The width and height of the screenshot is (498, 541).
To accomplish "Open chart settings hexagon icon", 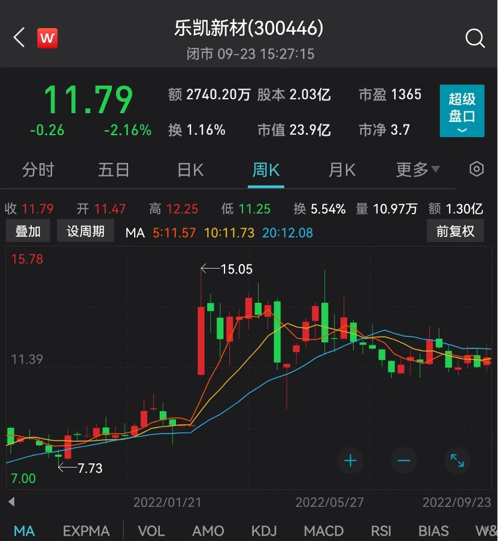I will (x=476, y=169).
